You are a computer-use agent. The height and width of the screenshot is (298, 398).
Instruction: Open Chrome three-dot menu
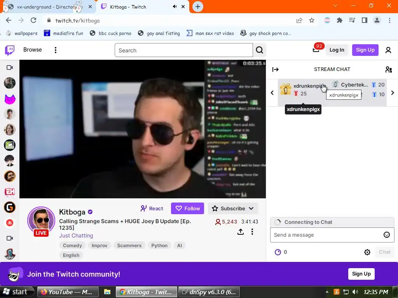389,21
